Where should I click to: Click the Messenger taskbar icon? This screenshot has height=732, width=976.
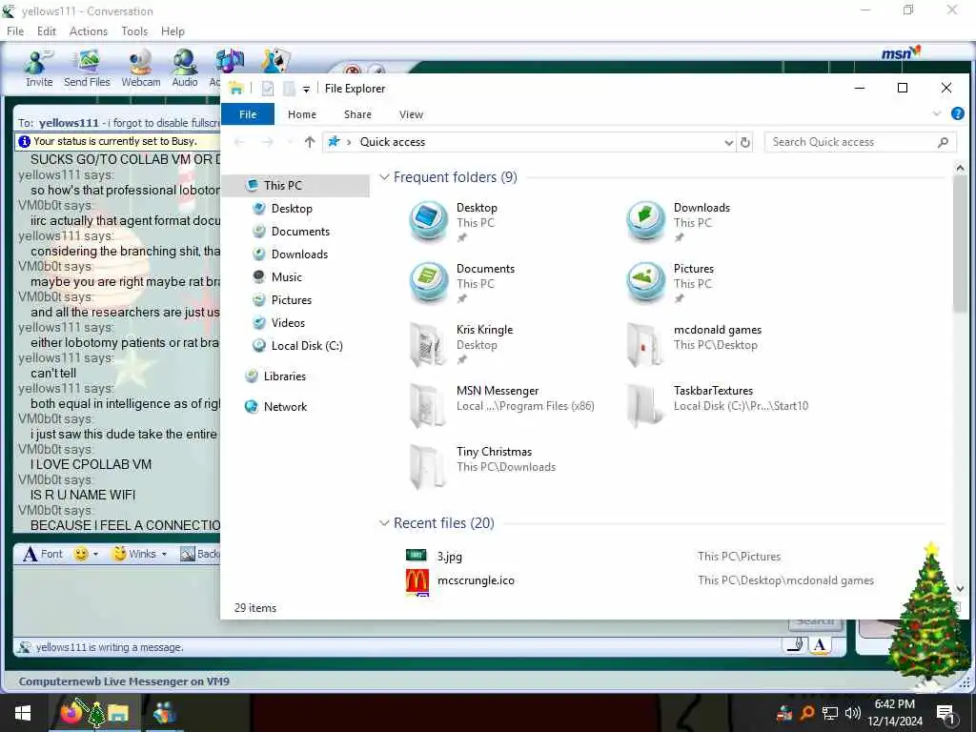click(164, 713)
